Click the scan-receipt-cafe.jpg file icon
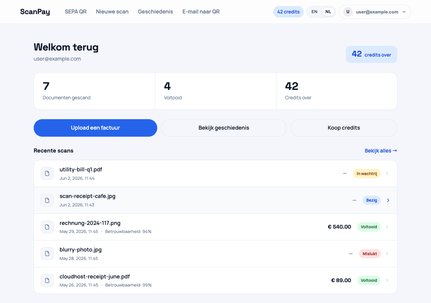The width and height of the screenshot is (431, 303). pos(47,200)
